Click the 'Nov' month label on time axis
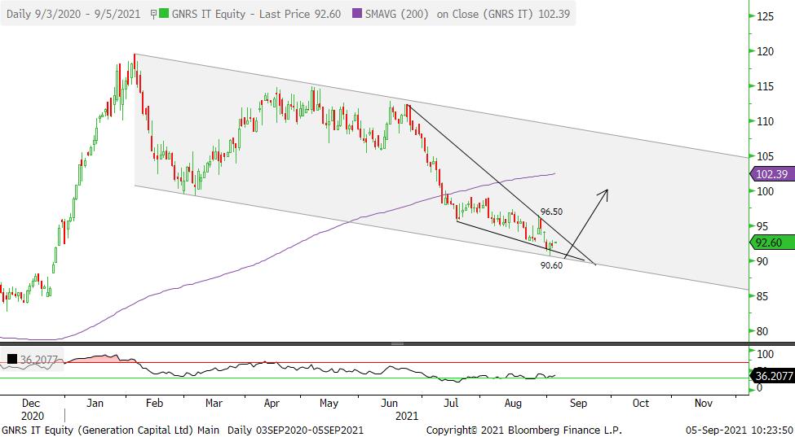This screenshot has height=437, width=795. coord(703,404)
